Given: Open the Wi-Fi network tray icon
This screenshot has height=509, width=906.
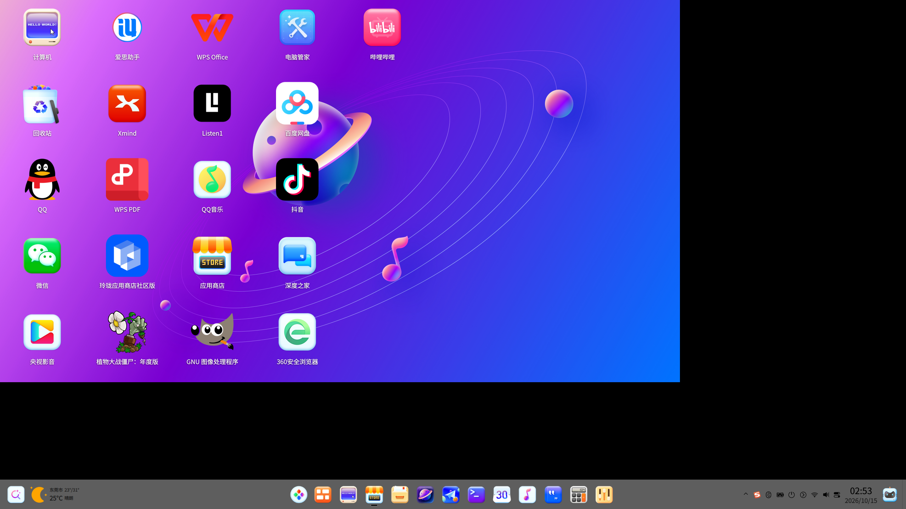Looking at the screenshot, I should tap(815, 495).
